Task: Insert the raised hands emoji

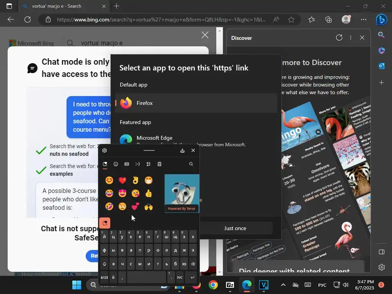Action: 149,207
